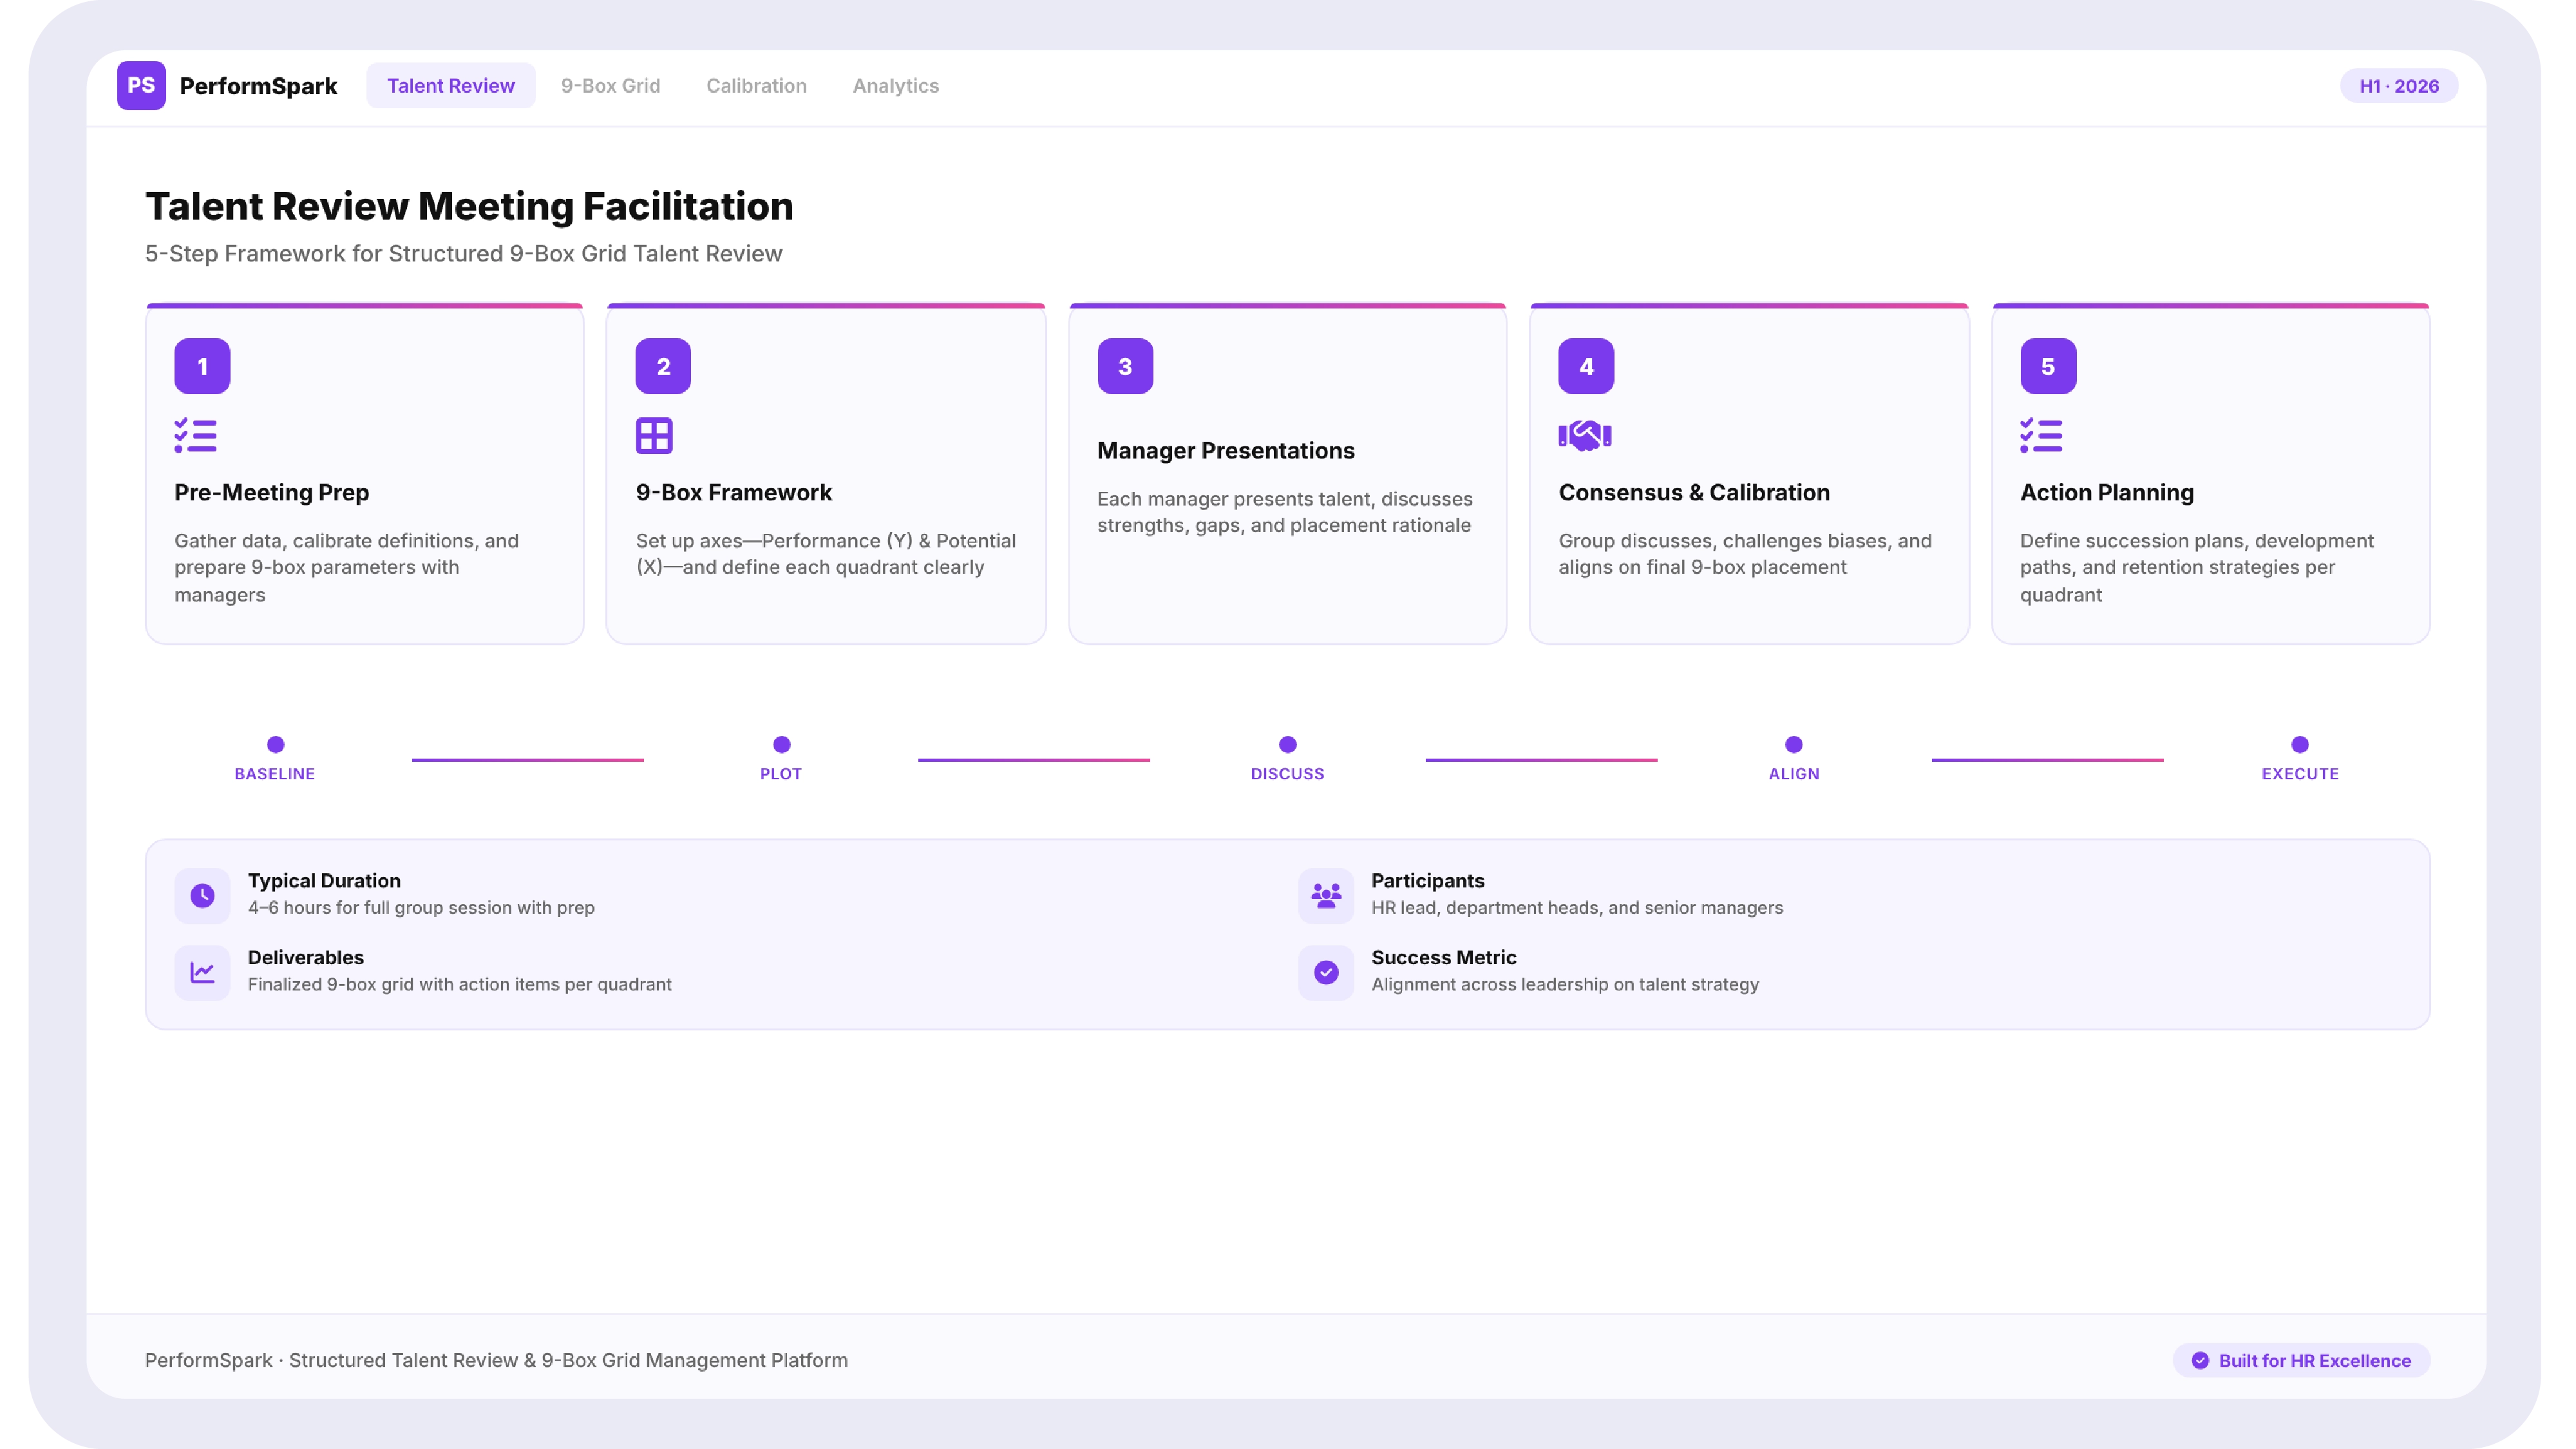Click the 9-Box Framework heading

tap(734, 493)
